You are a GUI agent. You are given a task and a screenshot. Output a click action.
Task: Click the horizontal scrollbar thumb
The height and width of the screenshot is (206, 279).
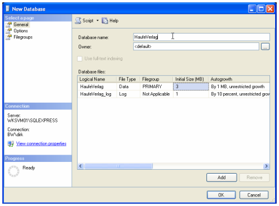pos(118,166)
